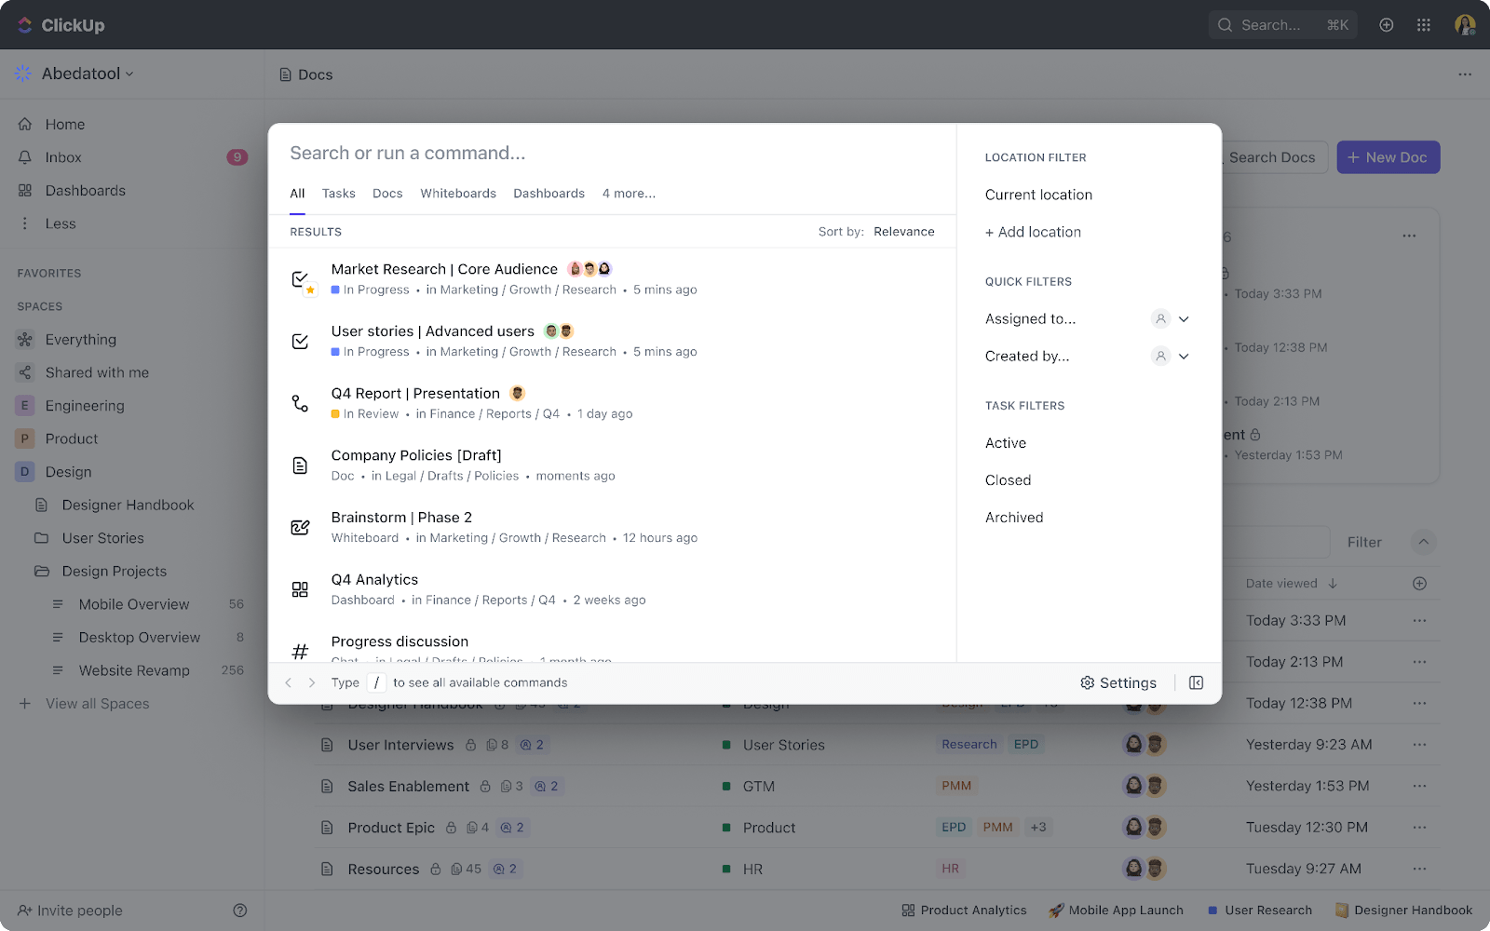Open the Q4 Analytics dashboard icon result
The height and width of the screenshot is (931, 1490).
pos(300,588)
